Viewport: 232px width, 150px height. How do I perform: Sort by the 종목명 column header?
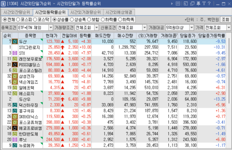click(30, 36)
